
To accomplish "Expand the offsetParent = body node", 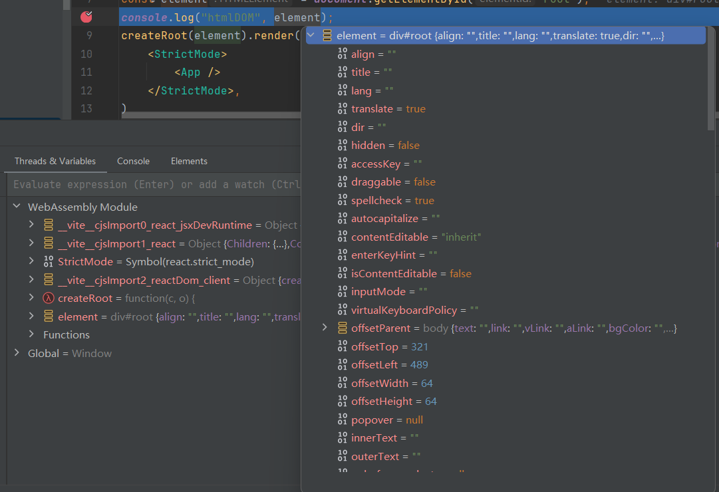I will point(324,327).
